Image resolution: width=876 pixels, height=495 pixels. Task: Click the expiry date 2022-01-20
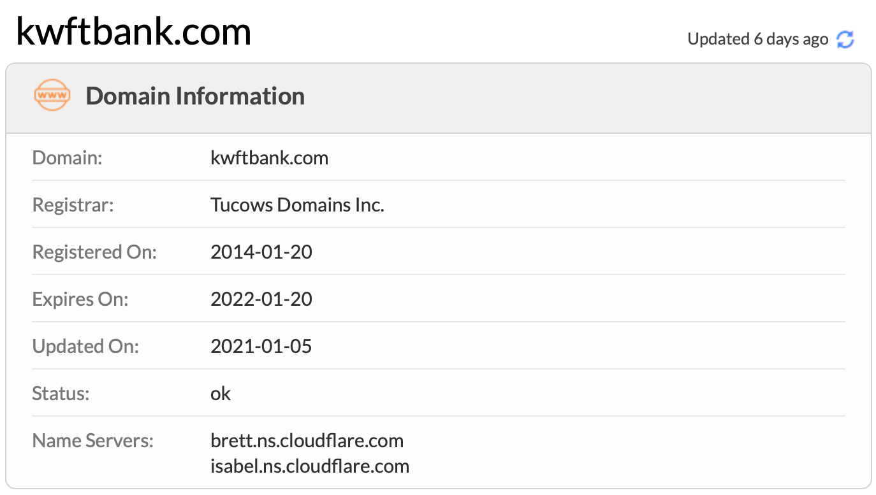click(261, 299)
